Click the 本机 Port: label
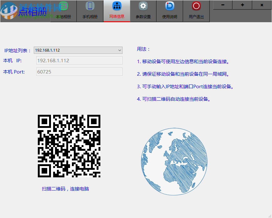 coord(14,72)
